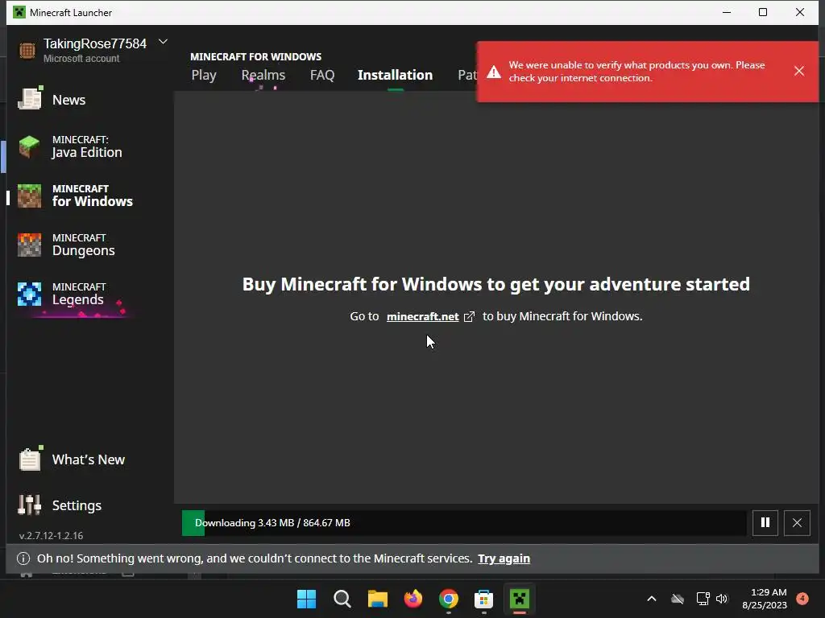Click the Microsoft account label
Viewport: 825px width, 618px height.
pyautogui.click(x=81, y=58)
